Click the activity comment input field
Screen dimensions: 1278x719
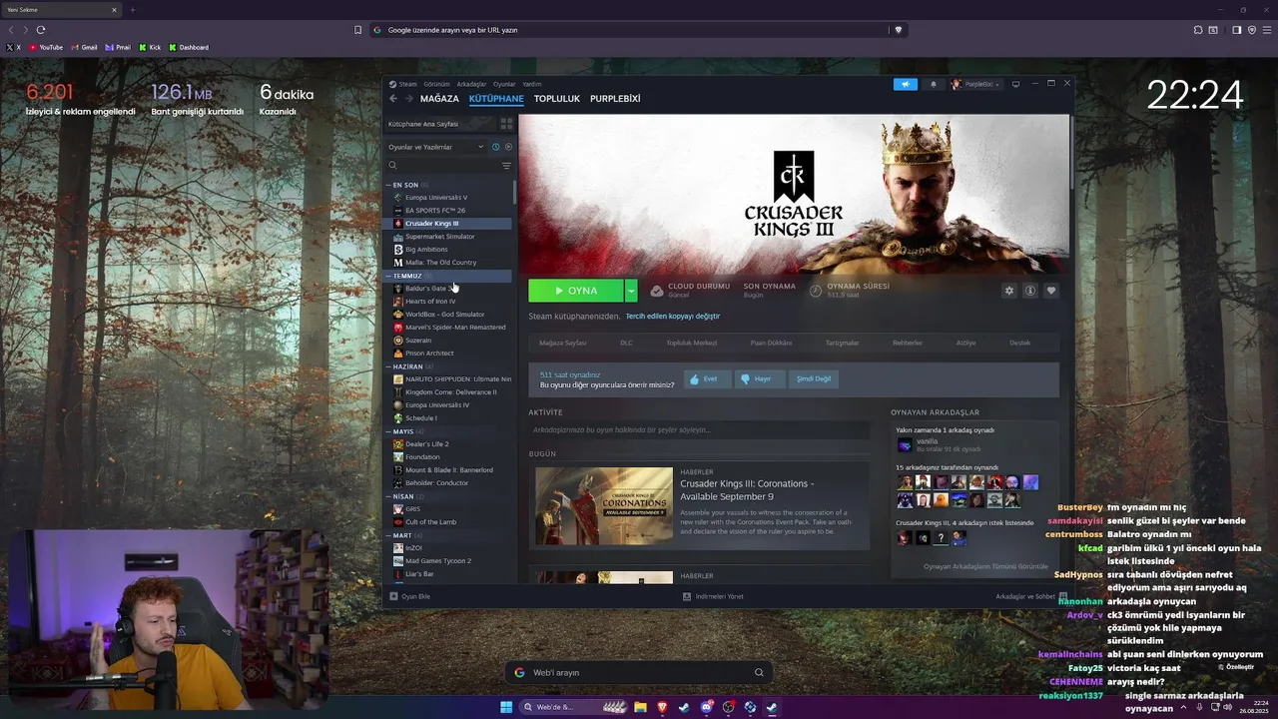coord(699,430)
